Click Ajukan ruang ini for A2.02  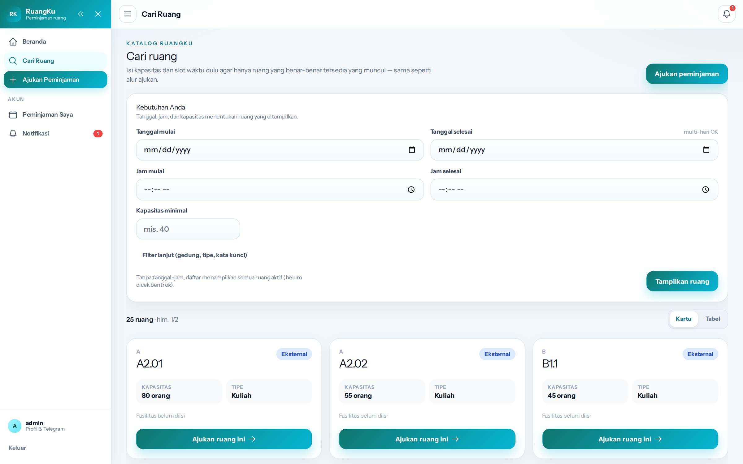tap(427, 439)
